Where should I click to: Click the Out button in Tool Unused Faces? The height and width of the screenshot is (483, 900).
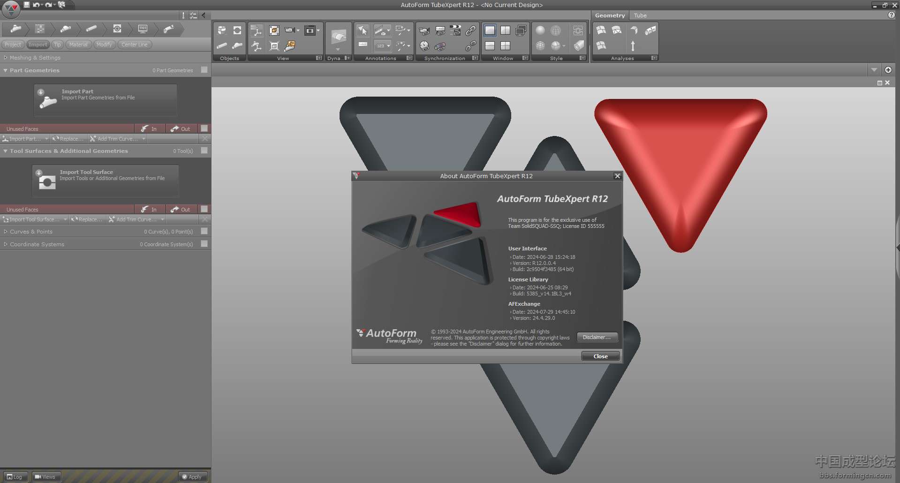181,209
